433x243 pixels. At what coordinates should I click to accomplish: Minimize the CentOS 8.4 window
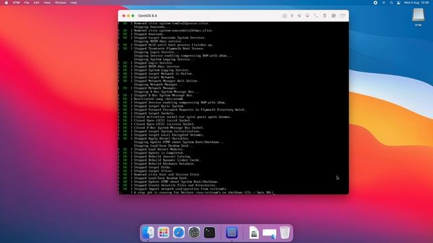(x=129, y=16)
